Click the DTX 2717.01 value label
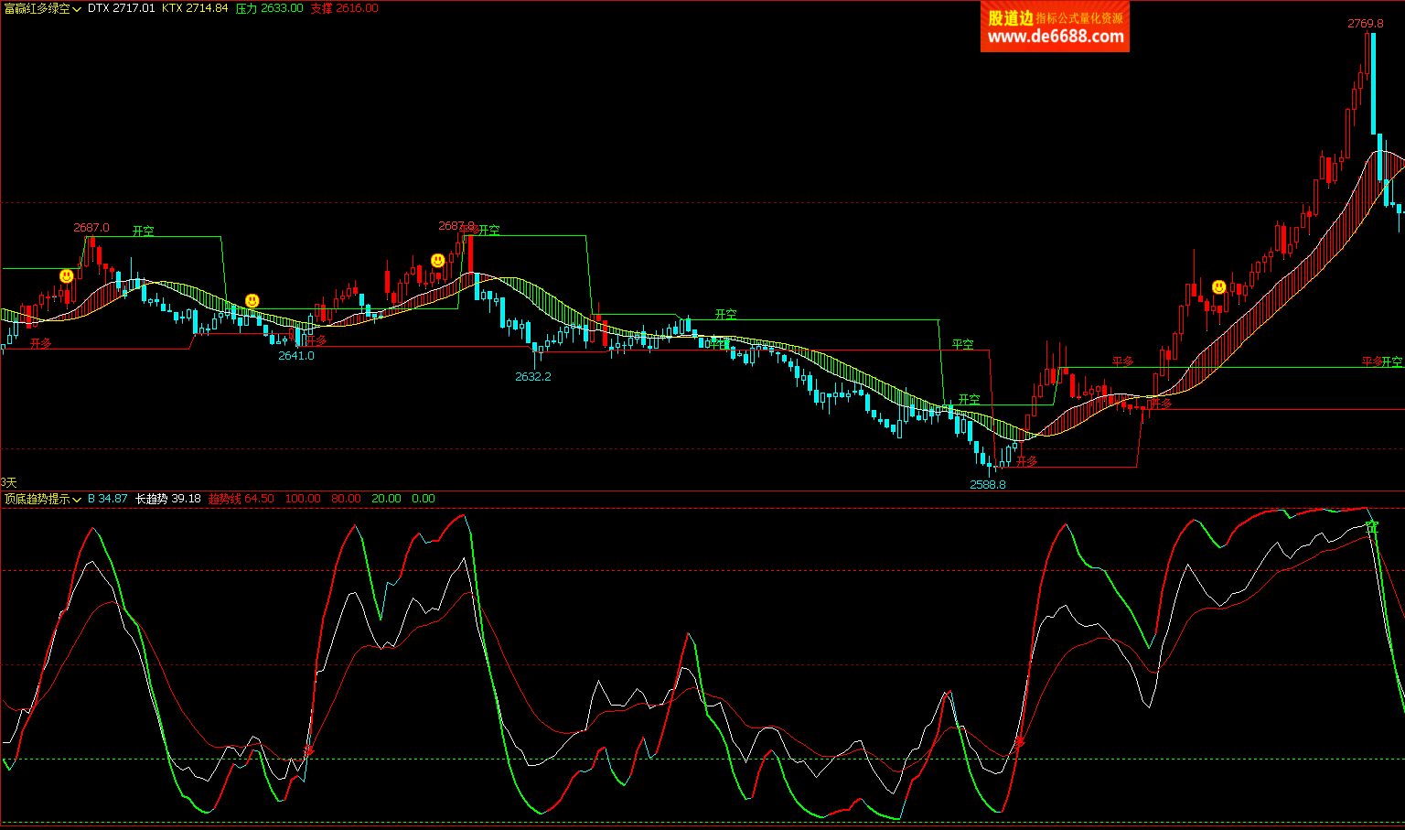Viewport: 1405px width, 830px height. 121,8
